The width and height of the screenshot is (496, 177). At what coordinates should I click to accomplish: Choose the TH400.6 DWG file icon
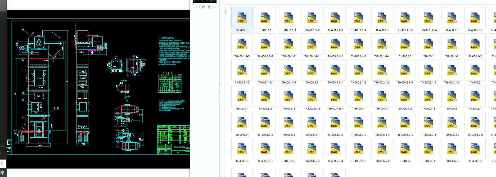(x=405, y=148)
